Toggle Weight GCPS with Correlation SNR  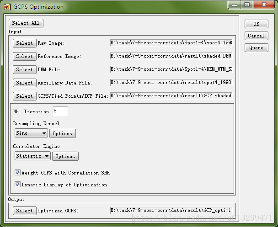(x=17, y=173)
